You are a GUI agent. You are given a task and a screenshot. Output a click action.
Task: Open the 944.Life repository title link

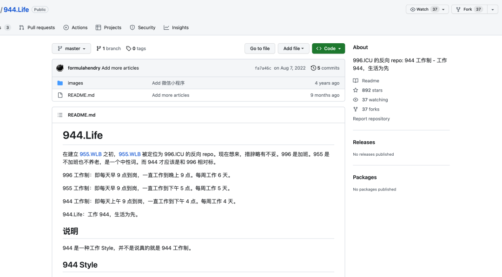(x=16, y=10)
